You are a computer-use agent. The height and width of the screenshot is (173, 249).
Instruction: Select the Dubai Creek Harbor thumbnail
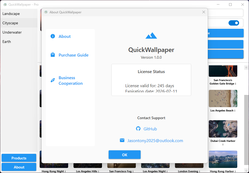[x=223, y=129]
